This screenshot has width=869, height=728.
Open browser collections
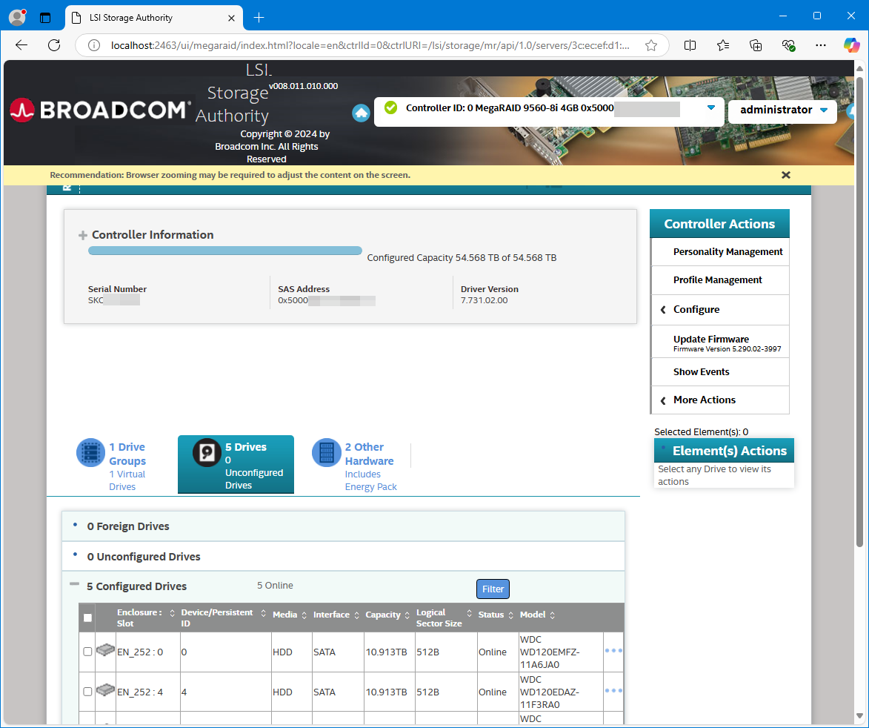point(756,45)
